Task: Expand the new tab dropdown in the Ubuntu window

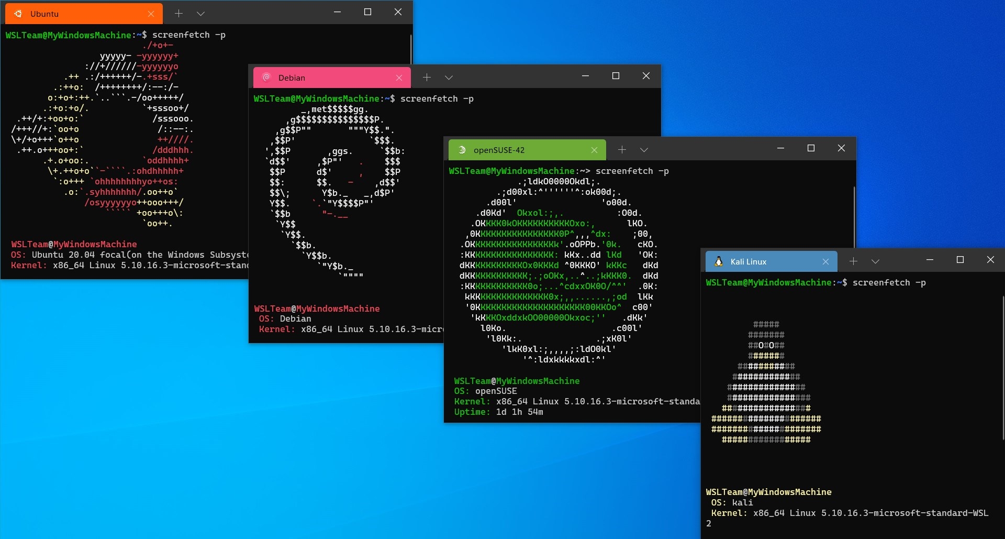Action: pyautogui.click(x=201, y=14)
